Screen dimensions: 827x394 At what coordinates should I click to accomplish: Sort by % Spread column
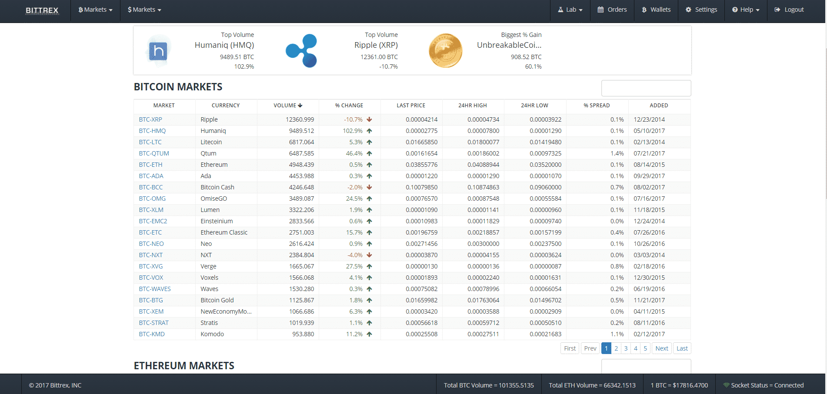point(597,106)
